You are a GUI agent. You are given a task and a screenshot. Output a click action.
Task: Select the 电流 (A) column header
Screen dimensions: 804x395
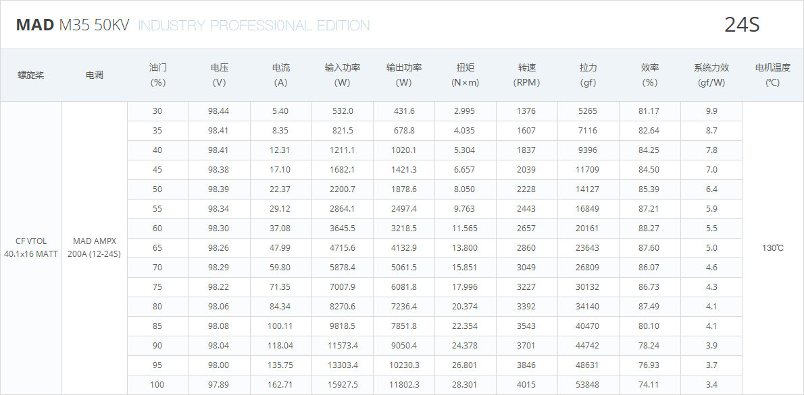pos(281,75)
